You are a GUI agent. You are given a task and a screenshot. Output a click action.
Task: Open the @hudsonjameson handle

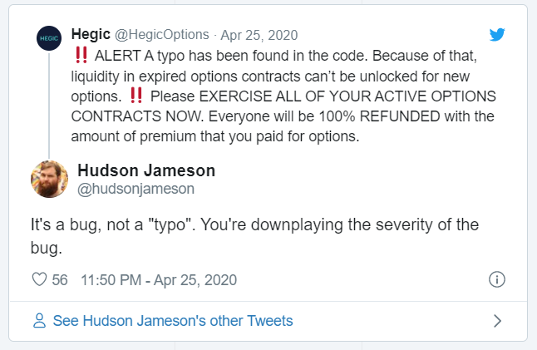136,189
